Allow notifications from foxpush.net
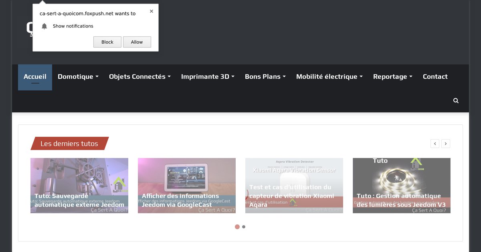This screenshot has height=252, width=481. [137, 42]
